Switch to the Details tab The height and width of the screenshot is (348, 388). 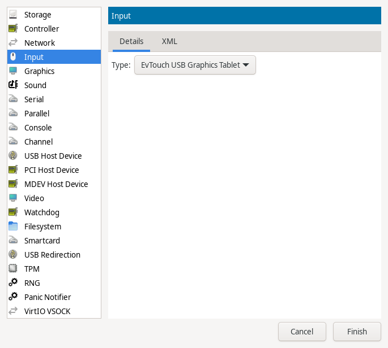pos(131,41)
